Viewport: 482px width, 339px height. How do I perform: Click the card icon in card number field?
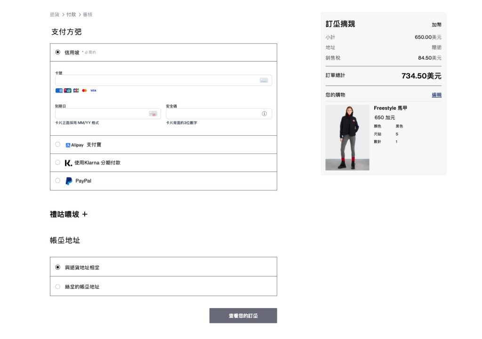pyautogui.click(x=264, y=80)
